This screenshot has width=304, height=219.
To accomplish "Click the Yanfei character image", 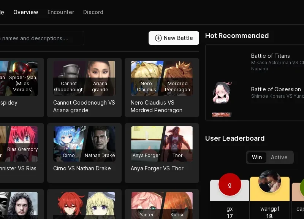I will click(x=146, y=205).
